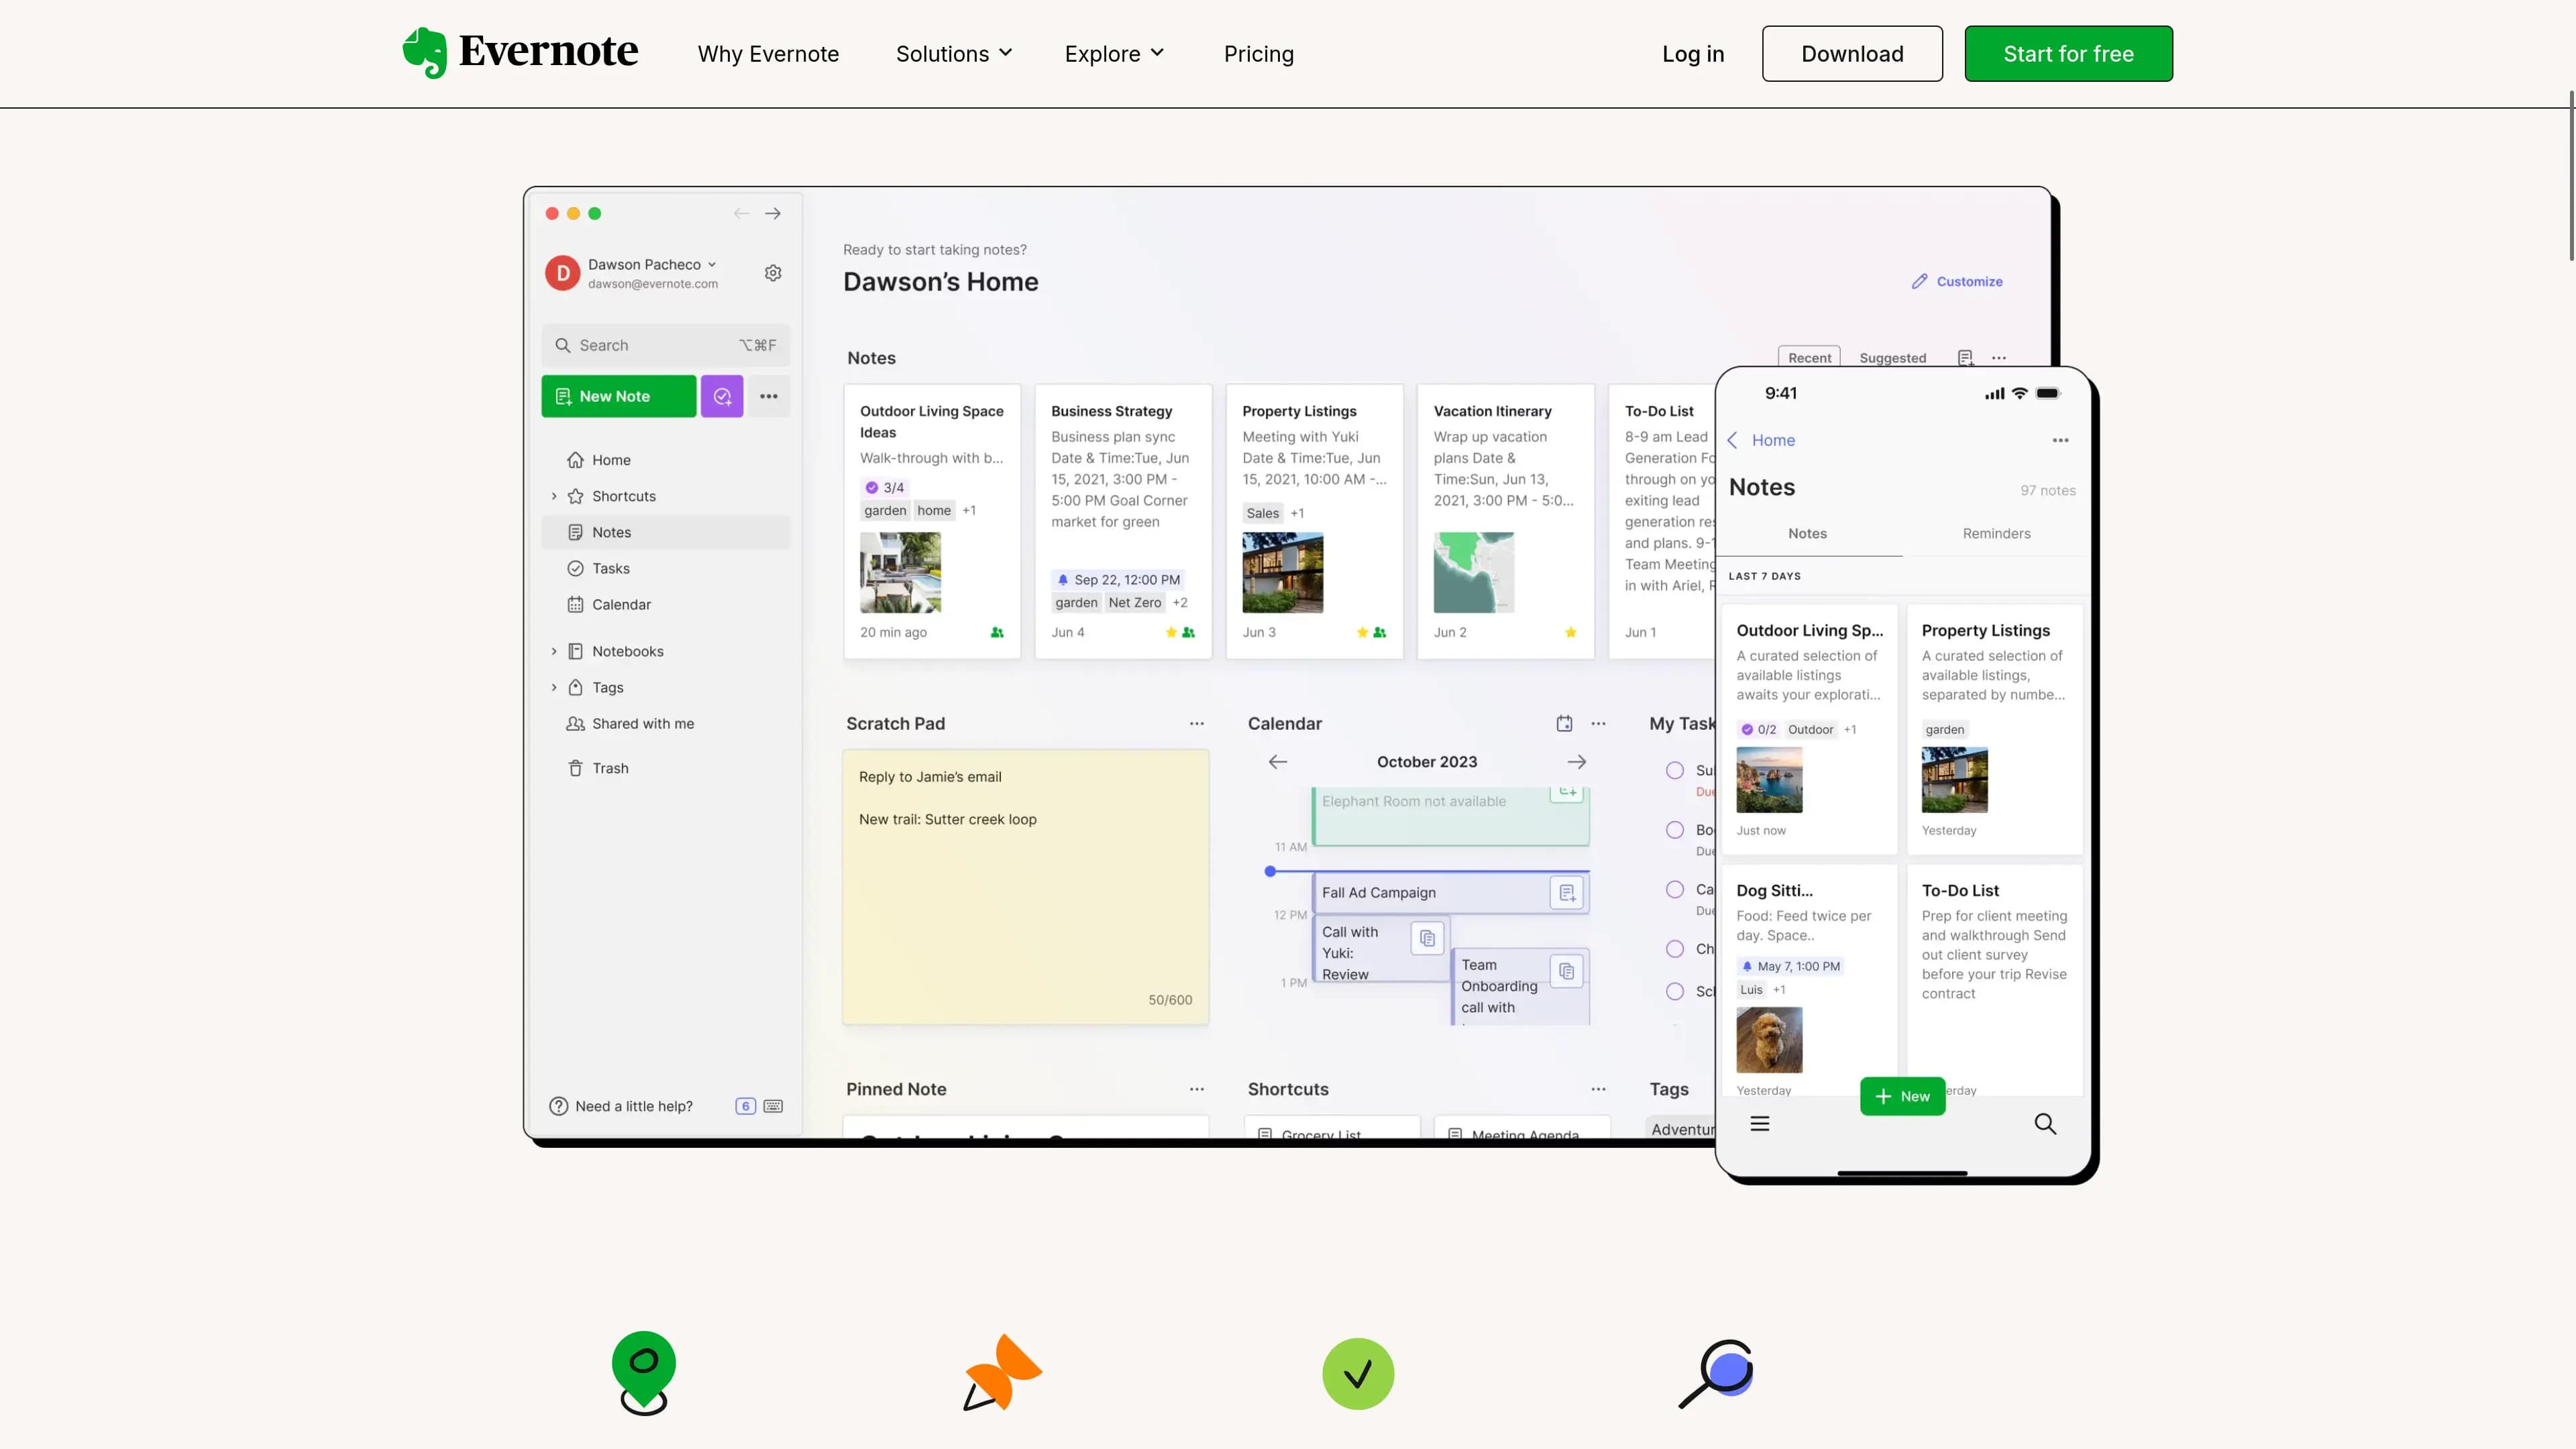Toggle the 3/4 task badge on Outdoor Living Space Ideas
This screenshot has width=2576, height=1449.
coord(884,487)
